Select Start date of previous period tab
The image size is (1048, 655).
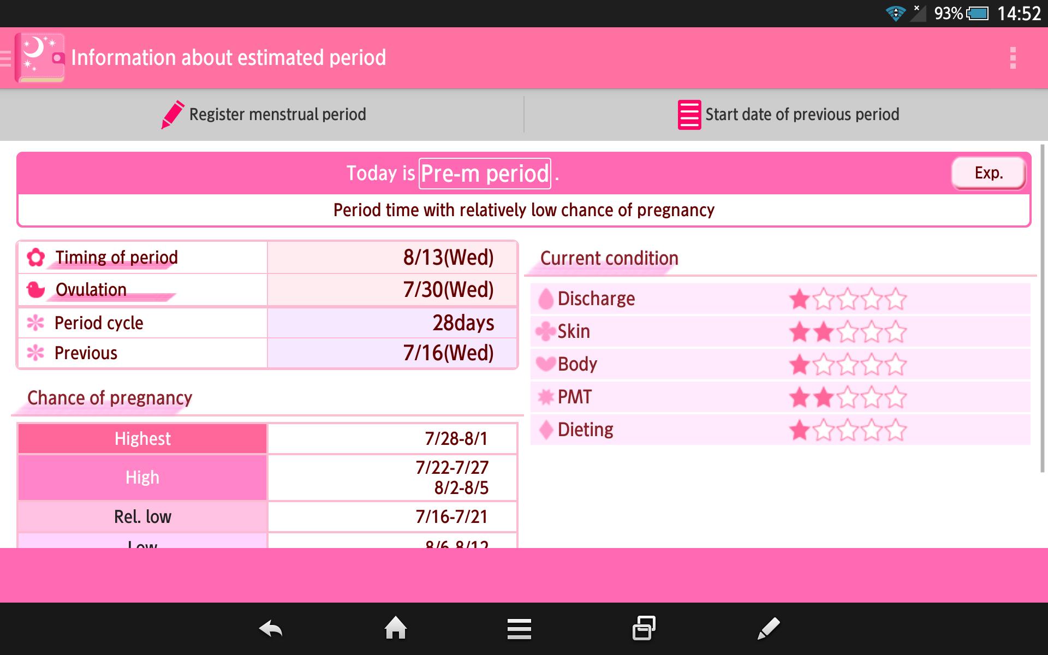point(786,115)
